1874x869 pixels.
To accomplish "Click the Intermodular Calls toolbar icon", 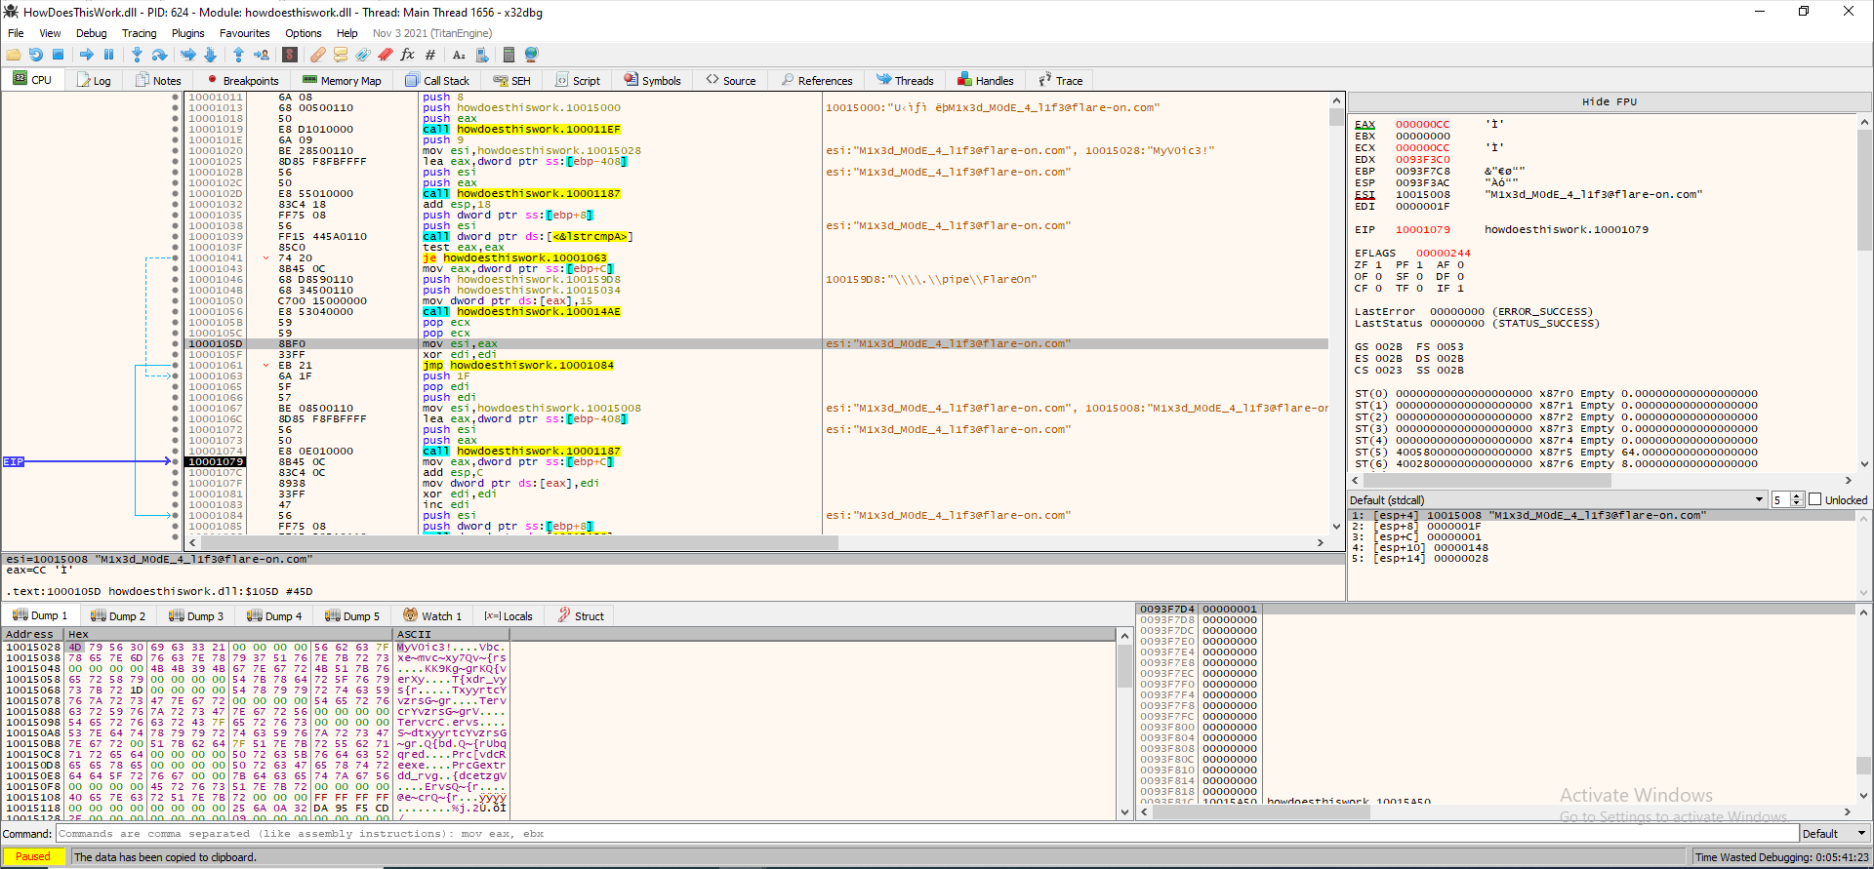I will pos(481,55).
